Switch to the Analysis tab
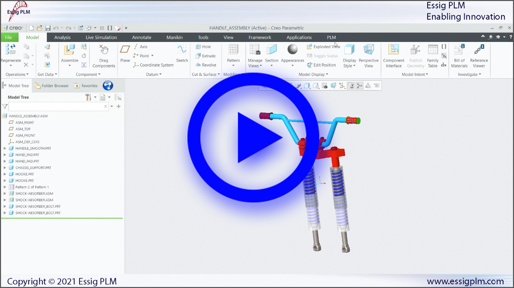This screenshot has height=288, width=514. pyautogui.click(x=62, y=37)
